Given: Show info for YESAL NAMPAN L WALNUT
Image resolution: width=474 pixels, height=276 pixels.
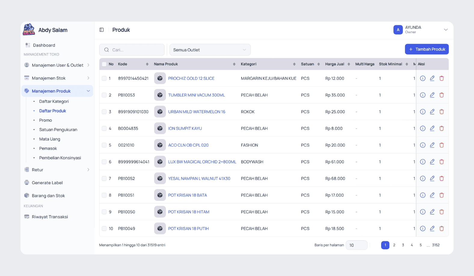Looking at the screenshot, I should tap(423, 179).
